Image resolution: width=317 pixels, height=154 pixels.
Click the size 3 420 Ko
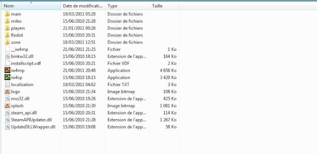coord(168,77)
